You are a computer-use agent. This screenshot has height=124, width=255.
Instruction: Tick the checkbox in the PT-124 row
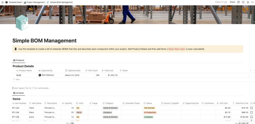coord(252,112)
